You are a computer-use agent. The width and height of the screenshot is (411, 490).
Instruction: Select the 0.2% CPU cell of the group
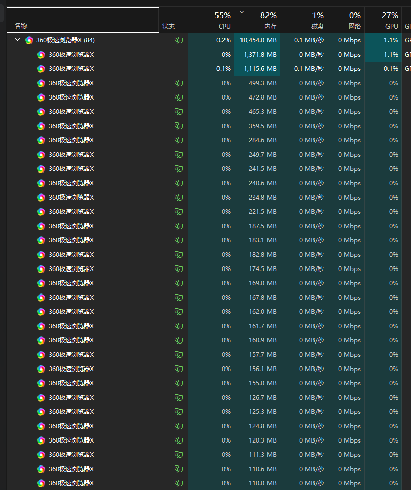coord(211,40)
